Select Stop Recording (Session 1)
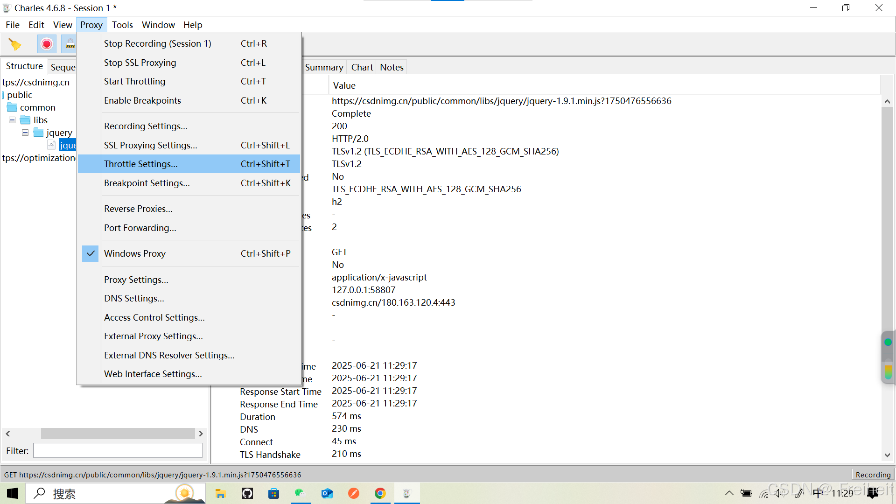 click(x=189, y=43)
